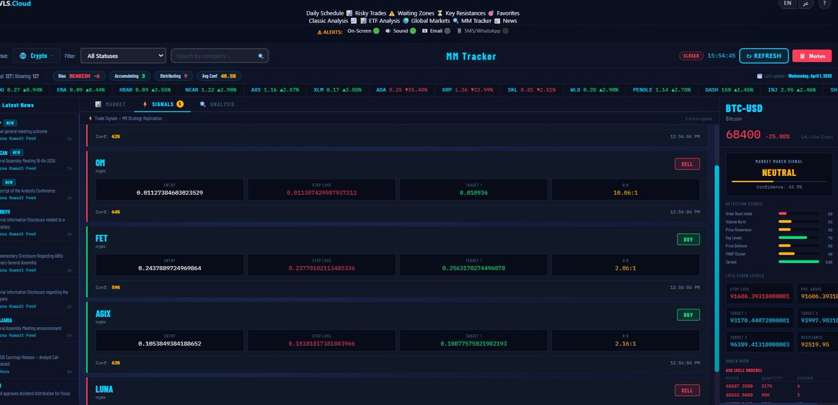Open the Notes button
This screenshot has width=838, height=405.
point(812,56)
